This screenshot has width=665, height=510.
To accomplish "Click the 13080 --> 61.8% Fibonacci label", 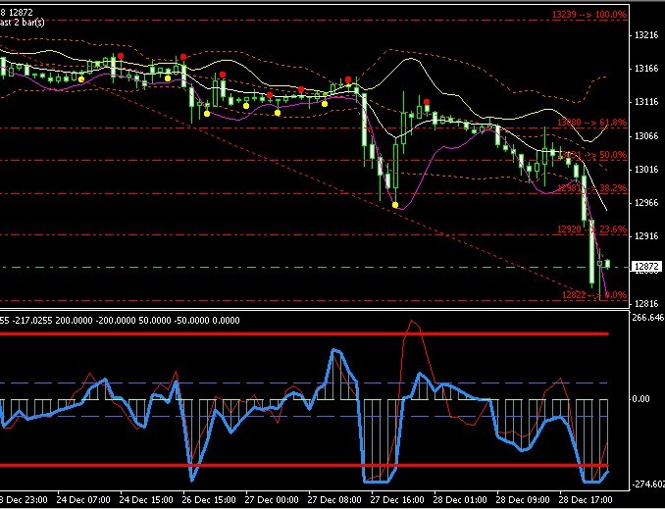I will click(591, 123).
